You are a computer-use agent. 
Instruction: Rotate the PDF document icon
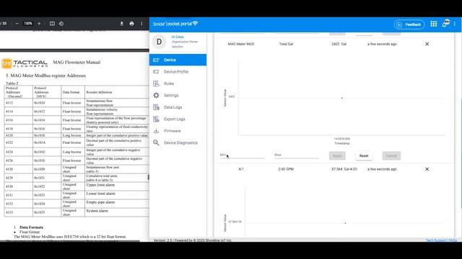(x=61, y=24)
